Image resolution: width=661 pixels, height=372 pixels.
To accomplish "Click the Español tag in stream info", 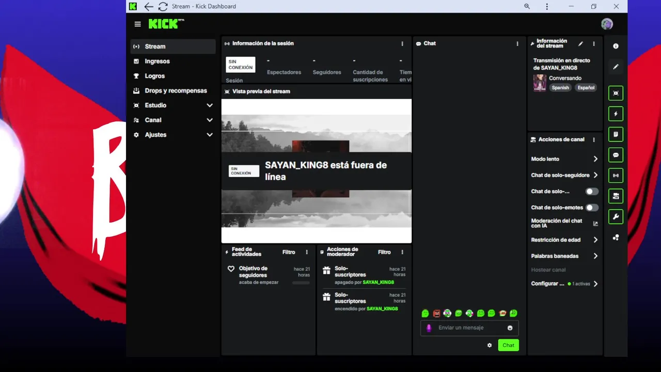I will point(586,88).
